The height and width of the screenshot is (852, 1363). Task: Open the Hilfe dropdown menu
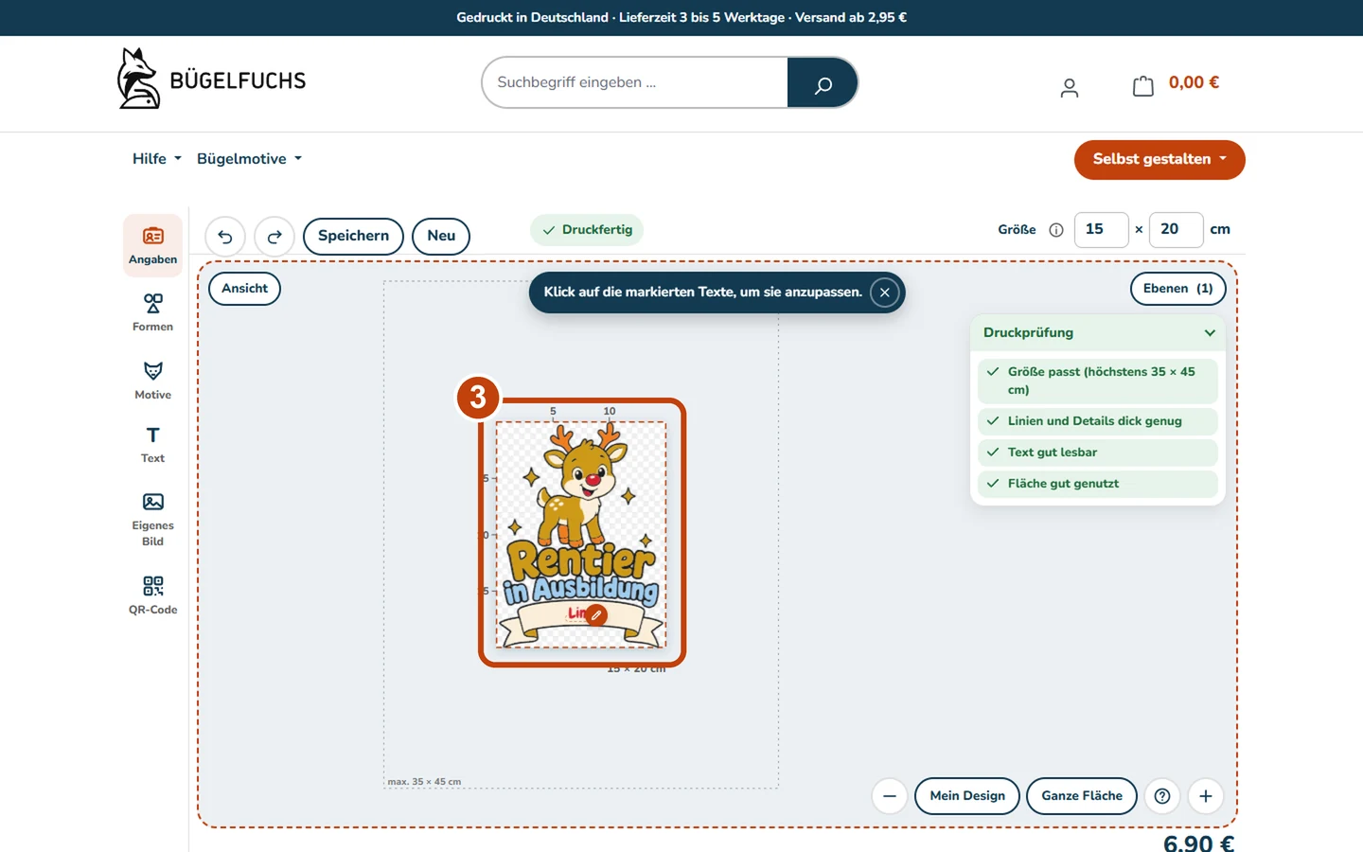coord(157,159)
